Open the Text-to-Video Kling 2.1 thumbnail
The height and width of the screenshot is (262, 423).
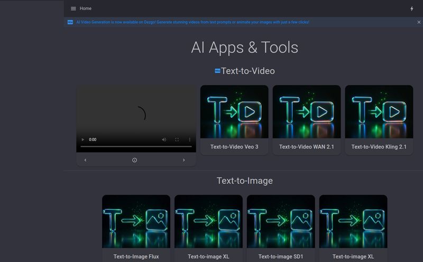tap(379, 112)
